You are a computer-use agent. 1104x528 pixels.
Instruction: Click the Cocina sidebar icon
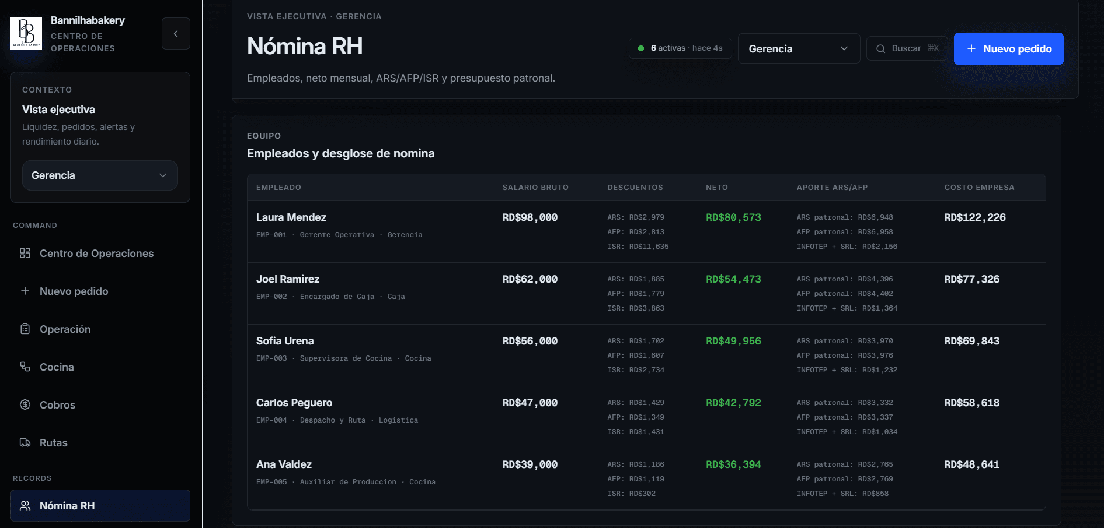pos(25,367)
